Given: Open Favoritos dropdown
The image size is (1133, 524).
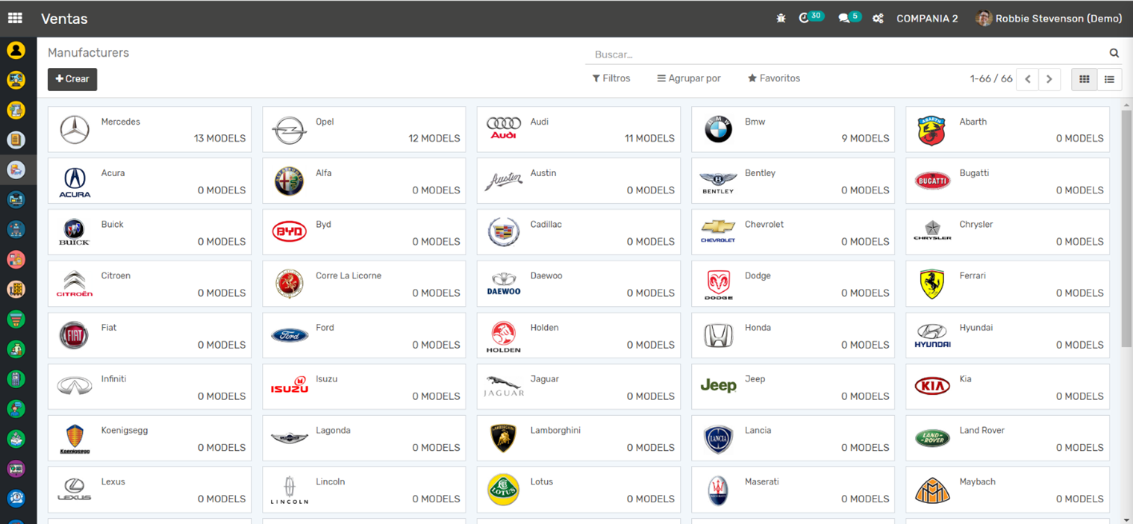Looking at the screenshot, I should coord(774,78).
